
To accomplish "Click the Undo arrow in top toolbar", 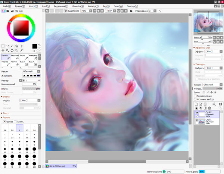I will tap(47, 11).
